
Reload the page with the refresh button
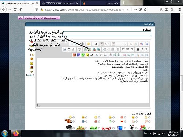tap(15, 9)
